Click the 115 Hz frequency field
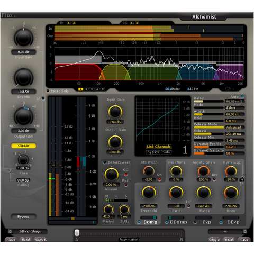The image size is (254, 254). coord(193,89)
